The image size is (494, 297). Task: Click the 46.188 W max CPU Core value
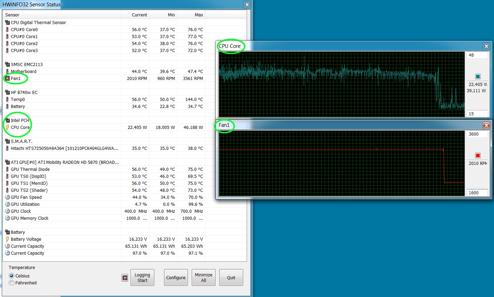click(x=193, y=127)
